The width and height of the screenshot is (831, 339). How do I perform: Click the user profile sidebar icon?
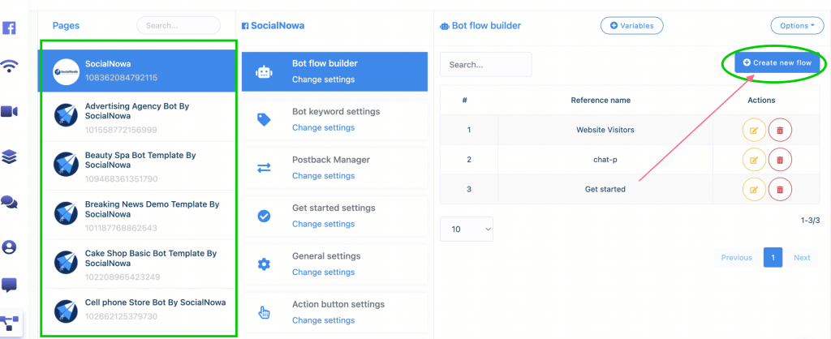(10, 247)
